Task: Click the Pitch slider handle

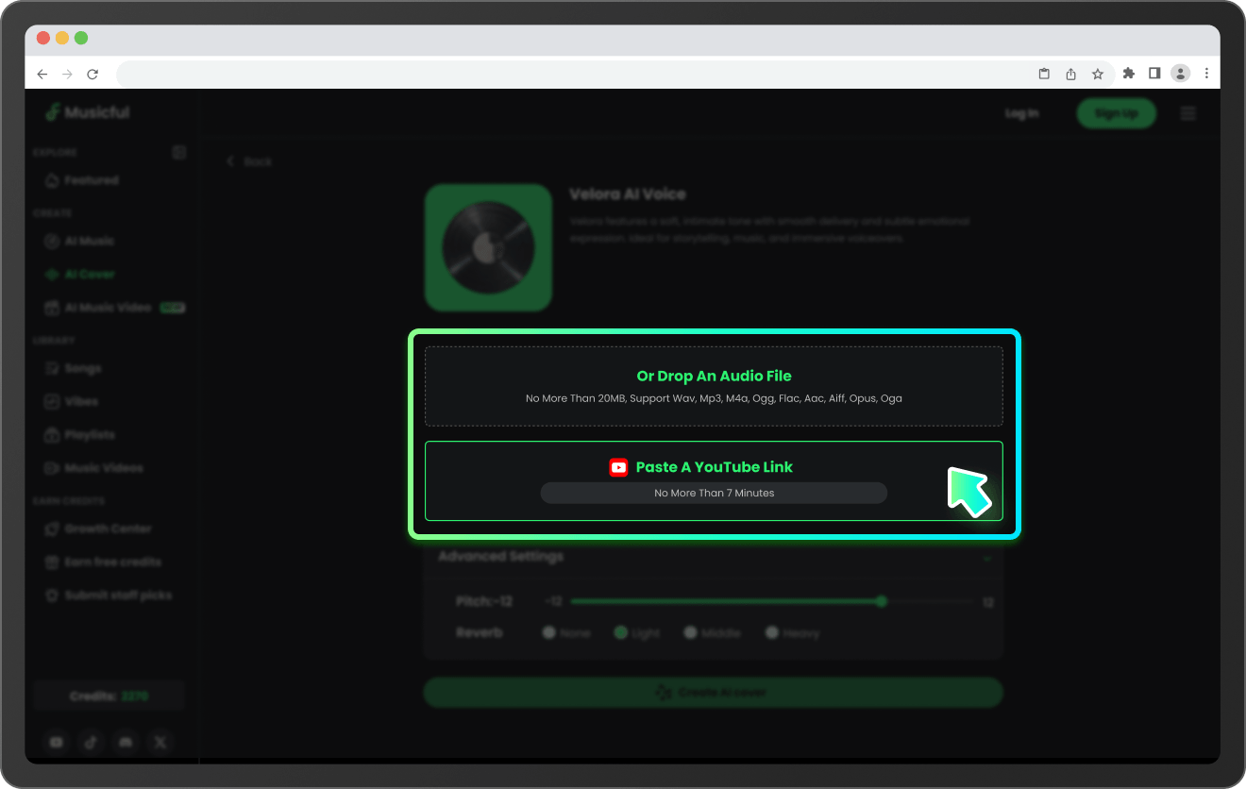Action: [x=881, y=601]
